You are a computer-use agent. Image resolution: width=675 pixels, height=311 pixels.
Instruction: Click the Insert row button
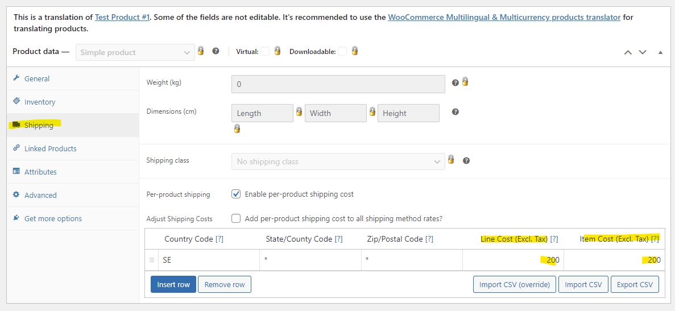coord(173,284)
